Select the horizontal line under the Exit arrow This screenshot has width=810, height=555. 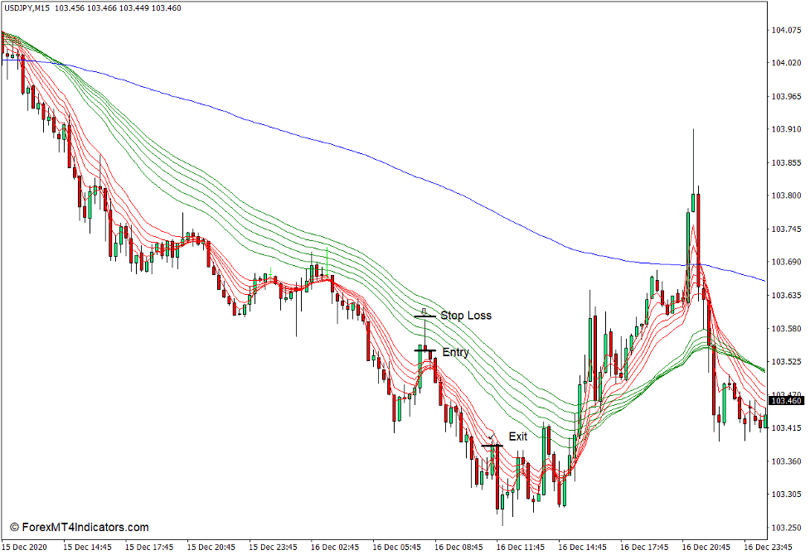click(492, 445)
